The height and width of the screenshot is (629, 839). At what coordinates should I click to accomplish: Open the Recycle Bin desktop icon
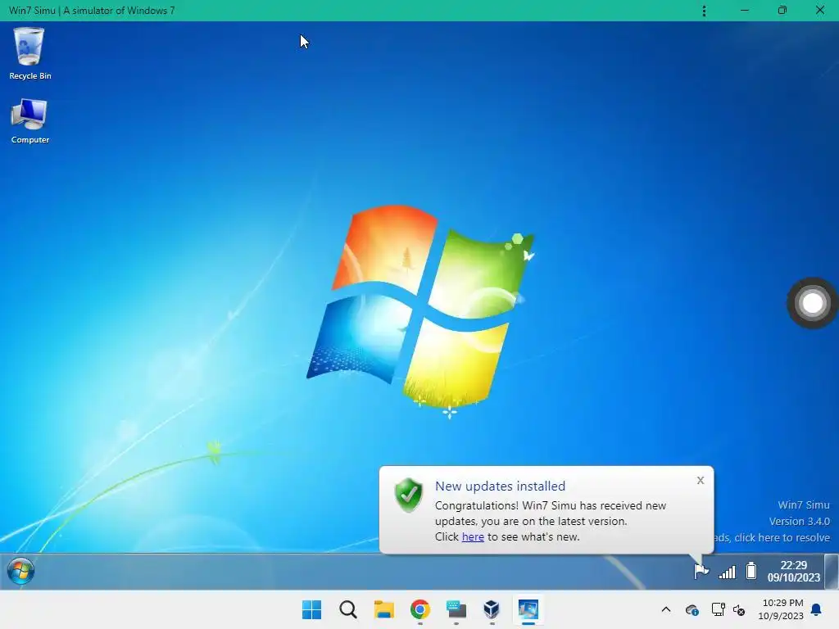(30, 53)
